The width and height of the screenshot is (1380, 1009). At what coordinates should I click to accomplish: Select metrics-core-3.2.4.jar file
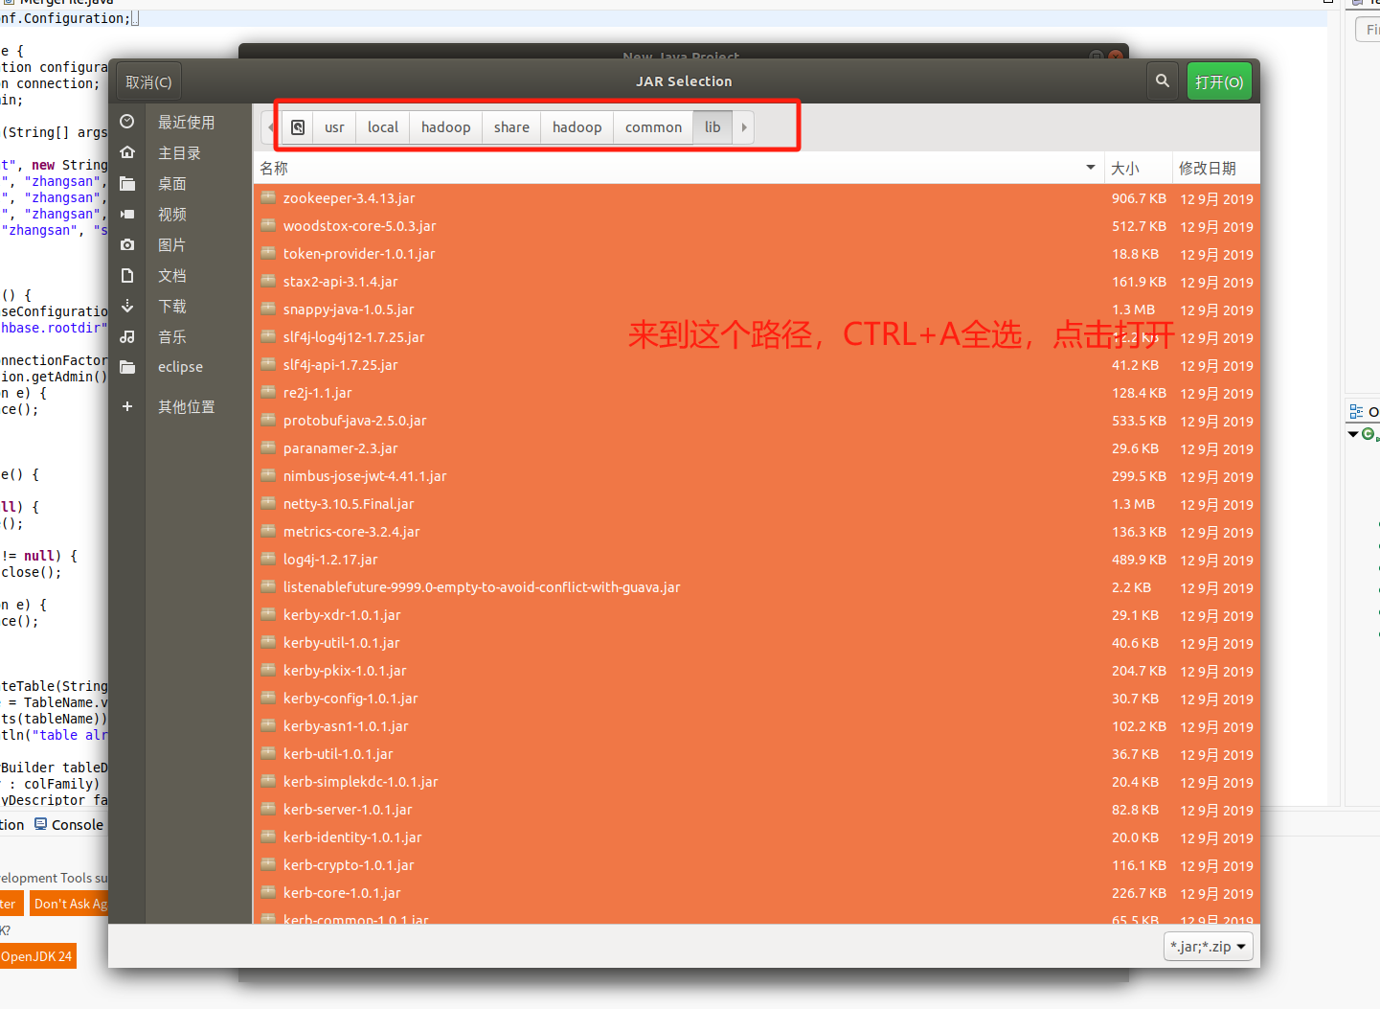click(x=757, y=532)
